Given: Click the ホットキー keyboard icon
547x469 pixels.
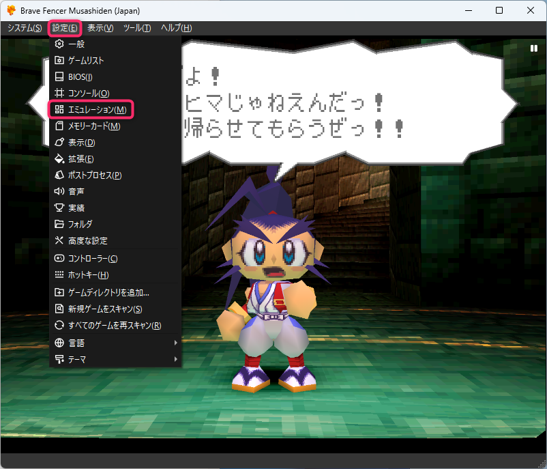Looking at the screenshot, I should (x=59, y=275).
